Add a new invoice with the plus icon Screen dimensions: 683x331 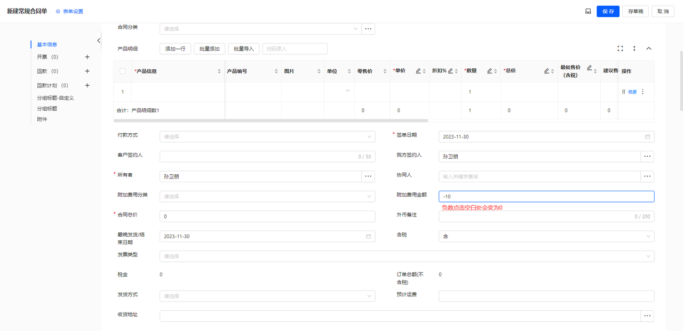[x=88, y=57]
